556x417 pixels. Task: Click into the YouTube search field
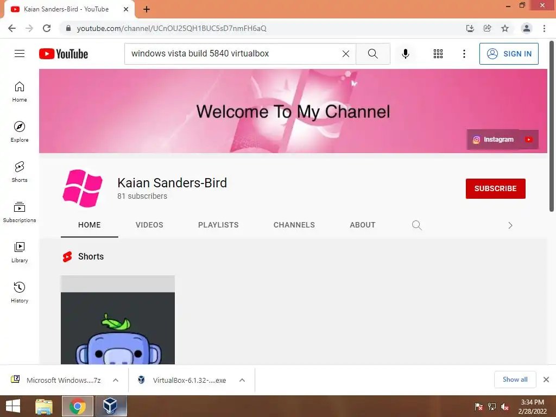[234, 54]
